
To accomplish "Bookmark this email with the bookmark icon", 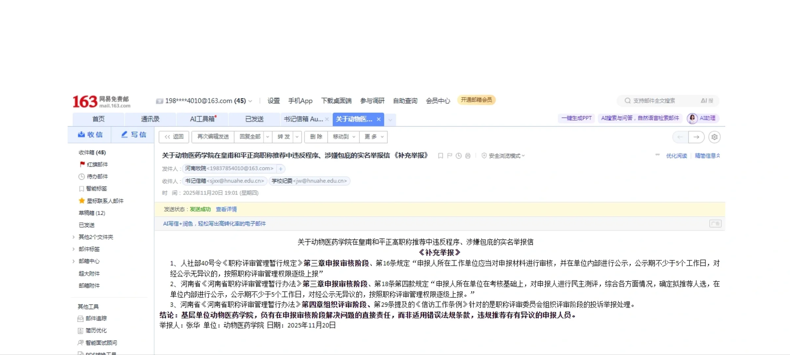I will coord(440,156).
